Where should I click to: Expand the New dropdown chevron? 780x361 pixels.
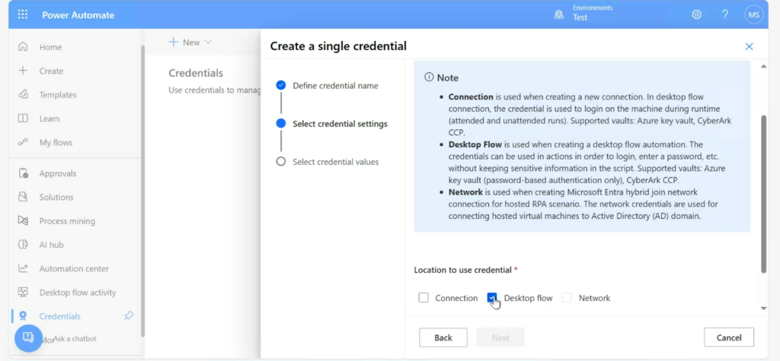tap(208, 43)
